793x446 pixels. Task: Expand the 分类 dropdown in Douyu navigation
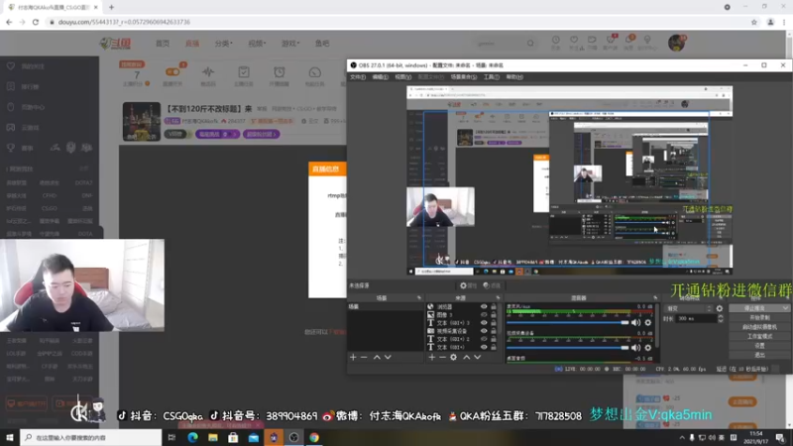224,44
